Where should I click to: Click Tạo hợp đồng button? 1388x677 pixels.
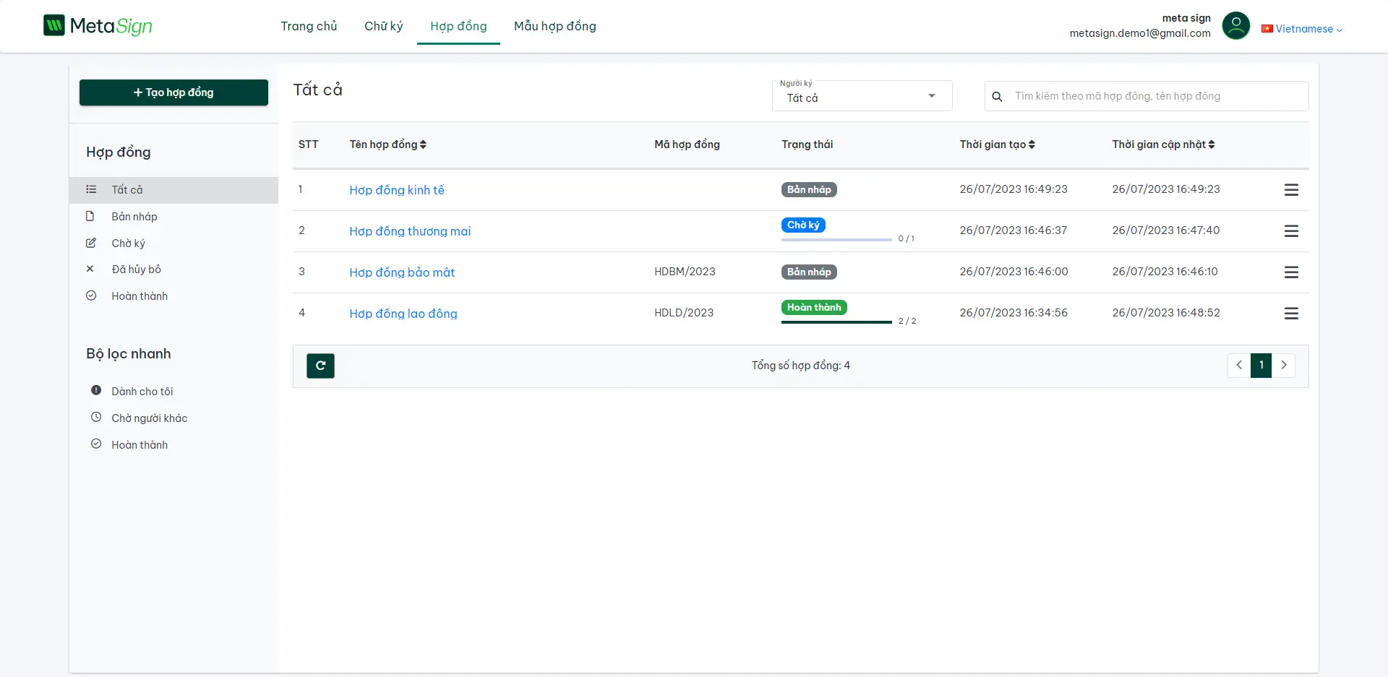[173, 92]
